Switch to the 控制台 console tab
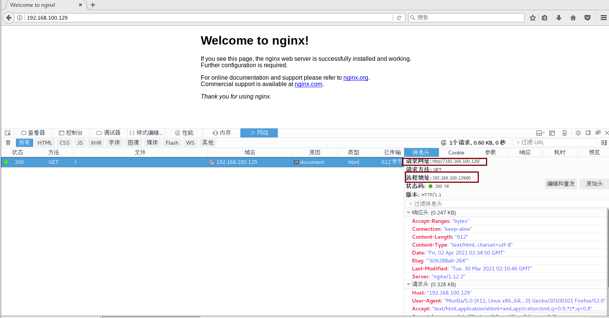 71,133
